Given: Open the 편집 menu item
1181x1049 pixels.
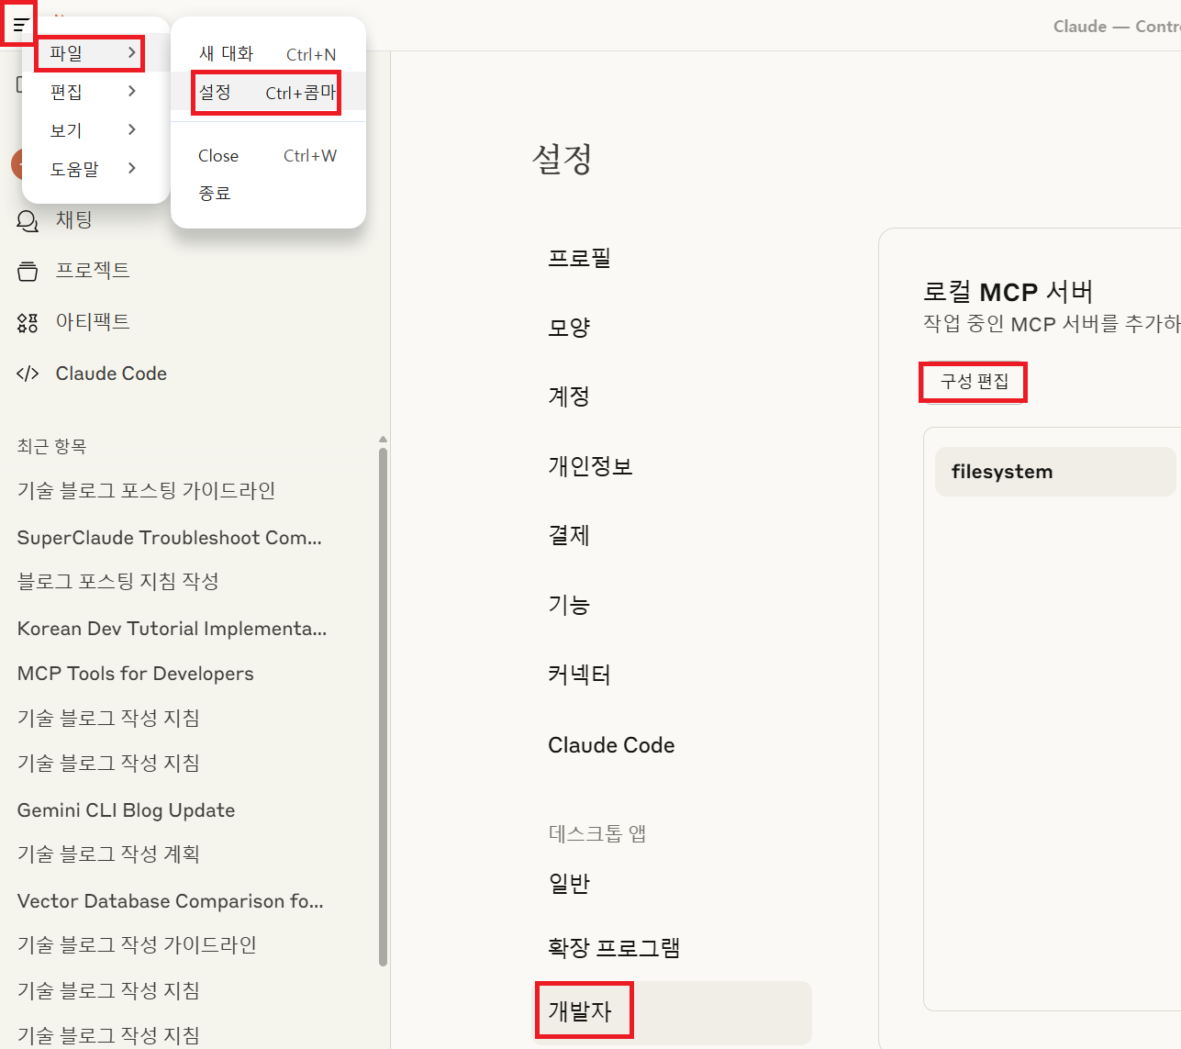Looking at the screenshot, I should pyautogui.click(x=95, y=92).
